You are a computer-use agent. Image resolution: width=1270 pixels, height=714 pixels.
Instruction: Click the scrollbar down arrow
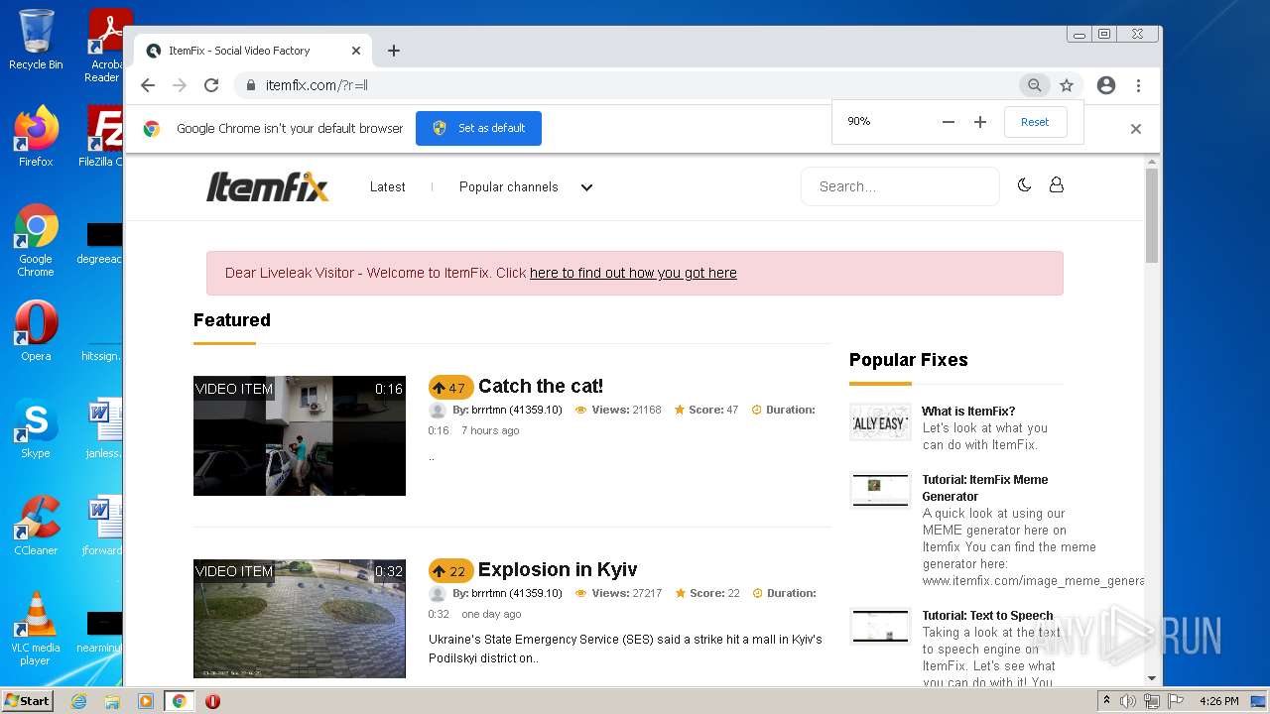[1152, 678]
